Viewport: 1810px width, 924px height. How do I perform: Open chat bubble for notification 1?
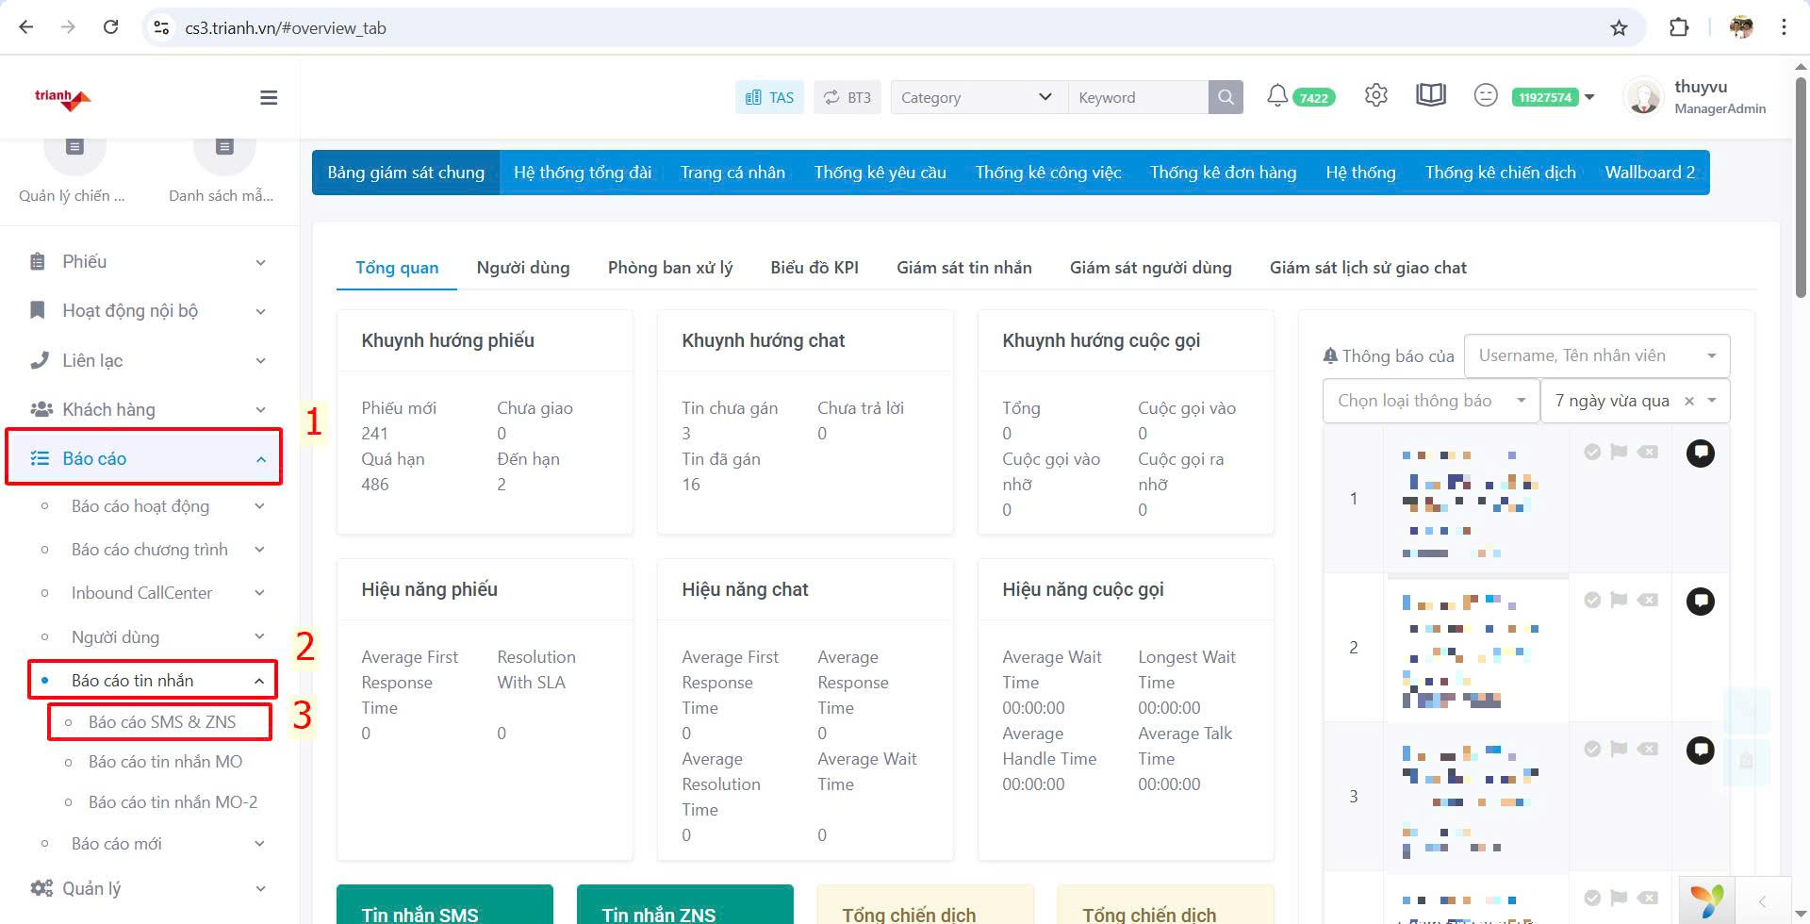(1701, 454)
